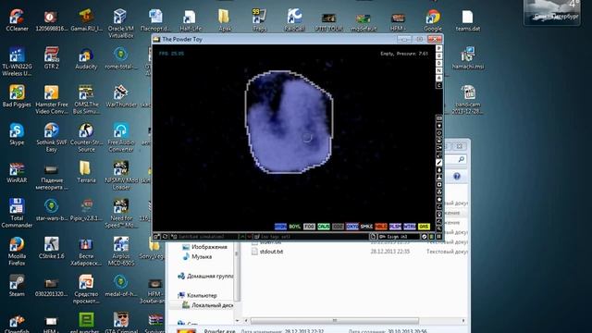Click the Explorer search magnifier
The height and width of the screenshot is (333, 592).
point(461,159)
